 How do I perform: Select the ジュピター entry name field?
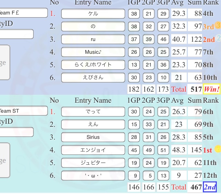tap(93, 163)
